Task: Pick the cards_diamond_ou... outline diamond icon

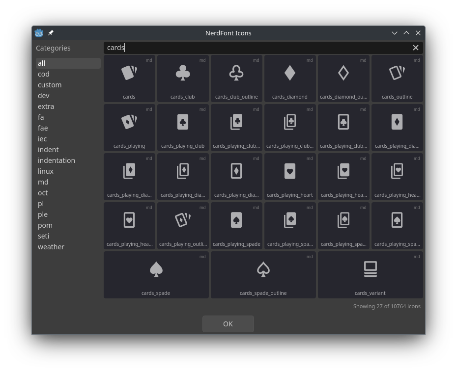Action: point(343,79)
